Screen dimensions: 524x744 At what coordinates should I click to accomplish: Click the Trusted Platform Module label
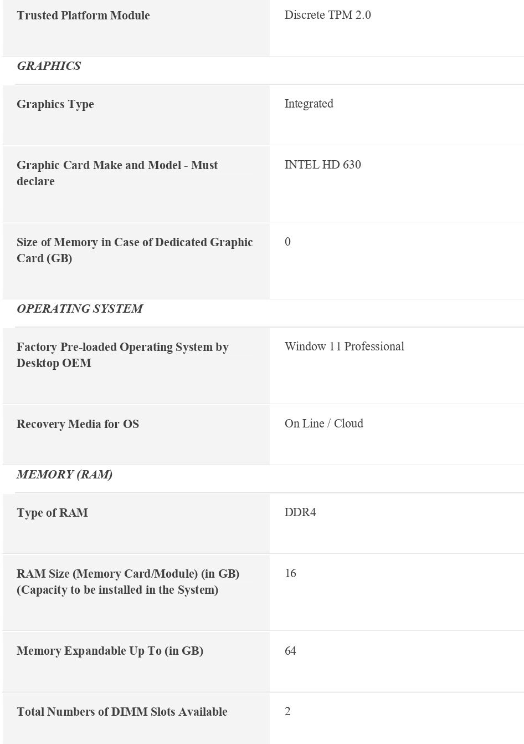(x=83, y=16)
